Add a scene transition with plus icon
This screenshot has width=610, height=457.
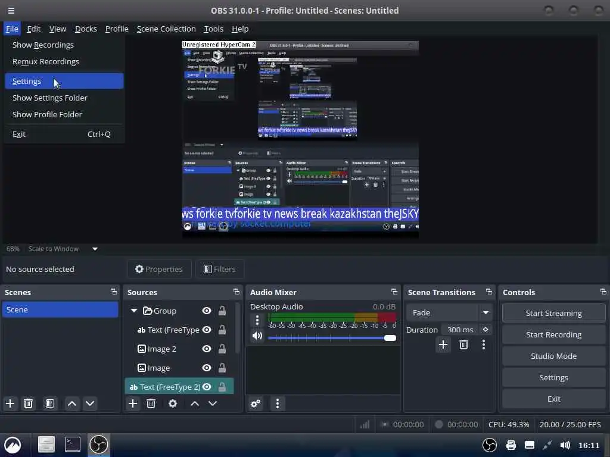pos(443,345)
